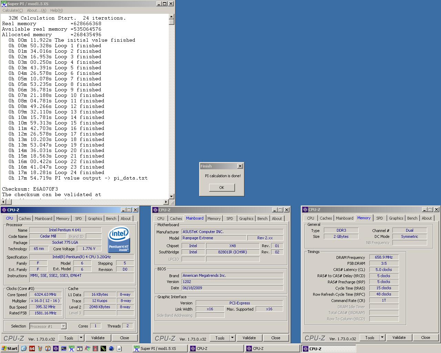Click Close button in CPU-Z Mainboard window
The width and height of the screenshot is (441, 353).
(276, 338)
